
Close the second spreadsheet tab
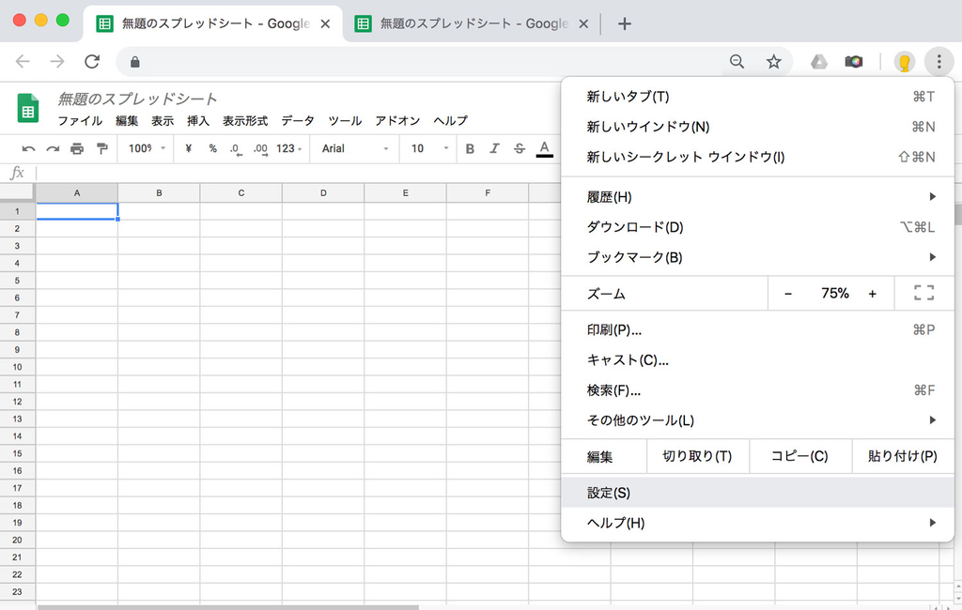[x=583, y=23]
